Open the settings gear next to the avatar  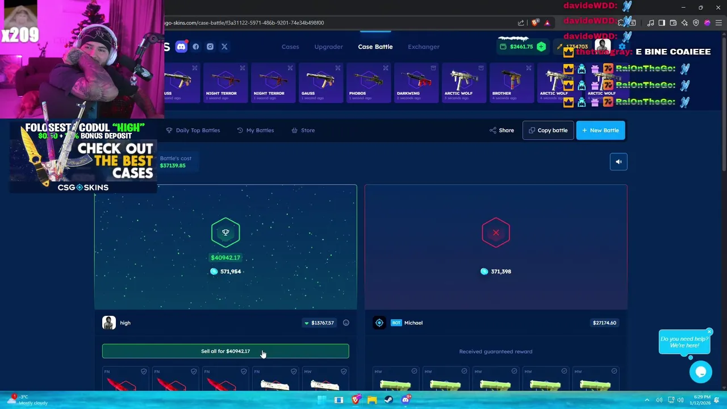pos(622,47)
